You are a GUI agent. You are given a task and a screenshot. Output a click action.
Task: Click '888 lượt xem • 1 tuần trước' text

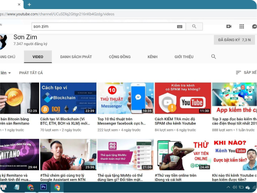click(233, 130)
